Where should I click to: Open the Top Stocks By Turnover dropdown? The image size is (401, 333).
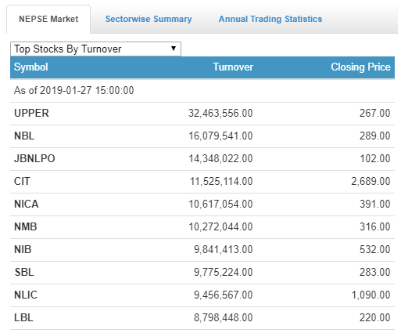[x=95, y=49]
